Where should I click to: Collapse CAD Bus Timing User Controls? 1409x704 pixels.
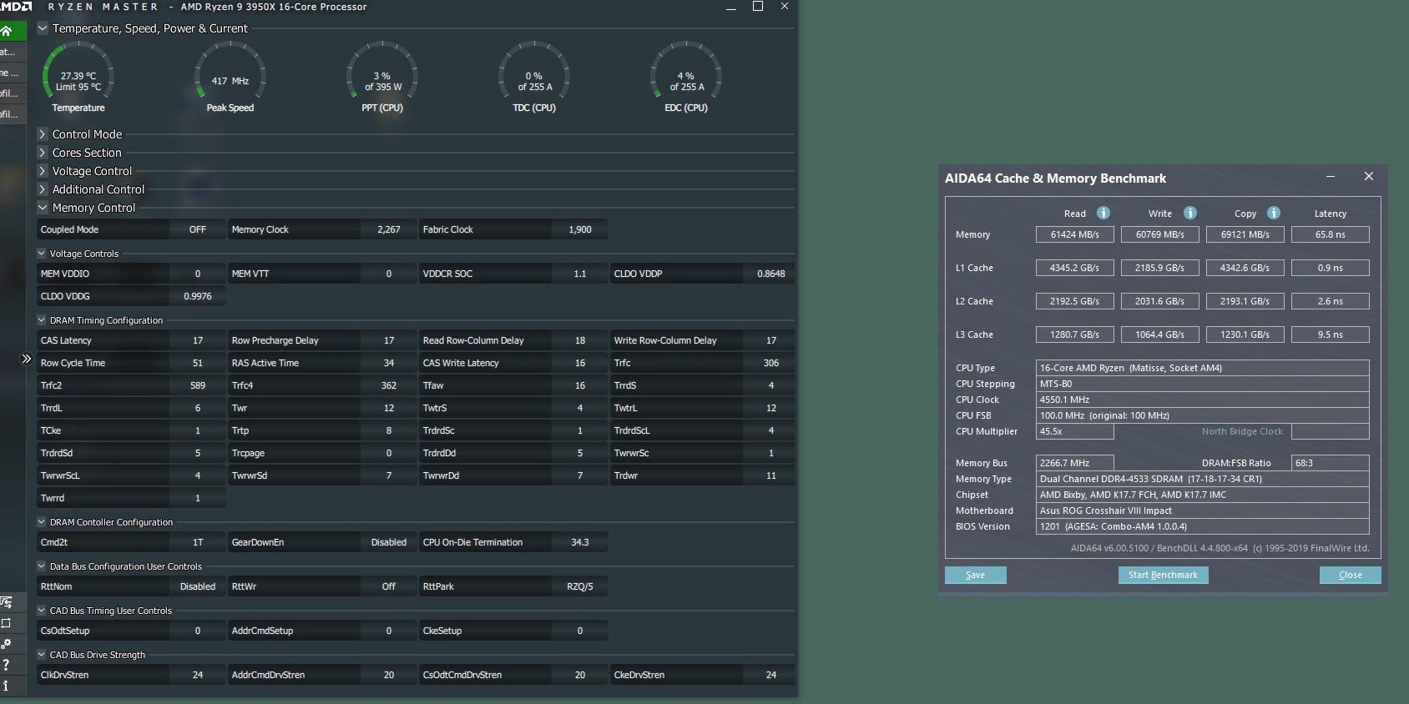point(42,611)
